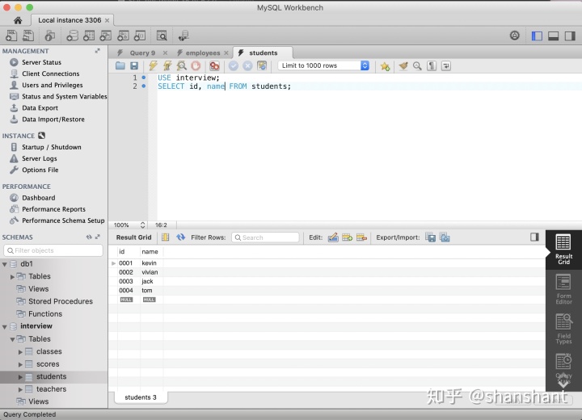
Task: Toggle bottom output panel visibility
Action: pos(554,36)
